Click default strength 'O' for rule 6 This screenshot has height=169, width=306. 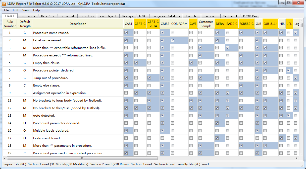coord(25,70)
